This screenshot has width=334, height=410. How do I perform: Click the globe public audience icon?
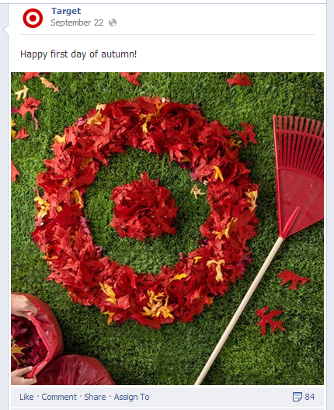point(113,23)
